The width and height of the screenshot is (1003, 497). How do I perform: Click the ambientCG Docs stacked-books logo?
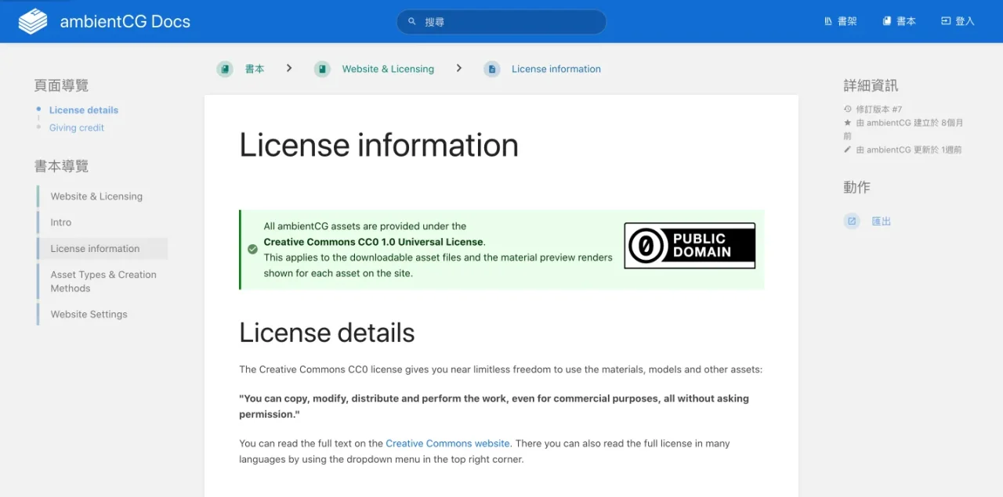tap(33, 21)
